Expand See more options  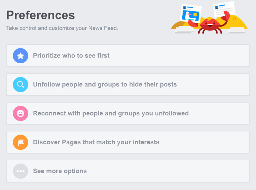click(x=60, y=171)
